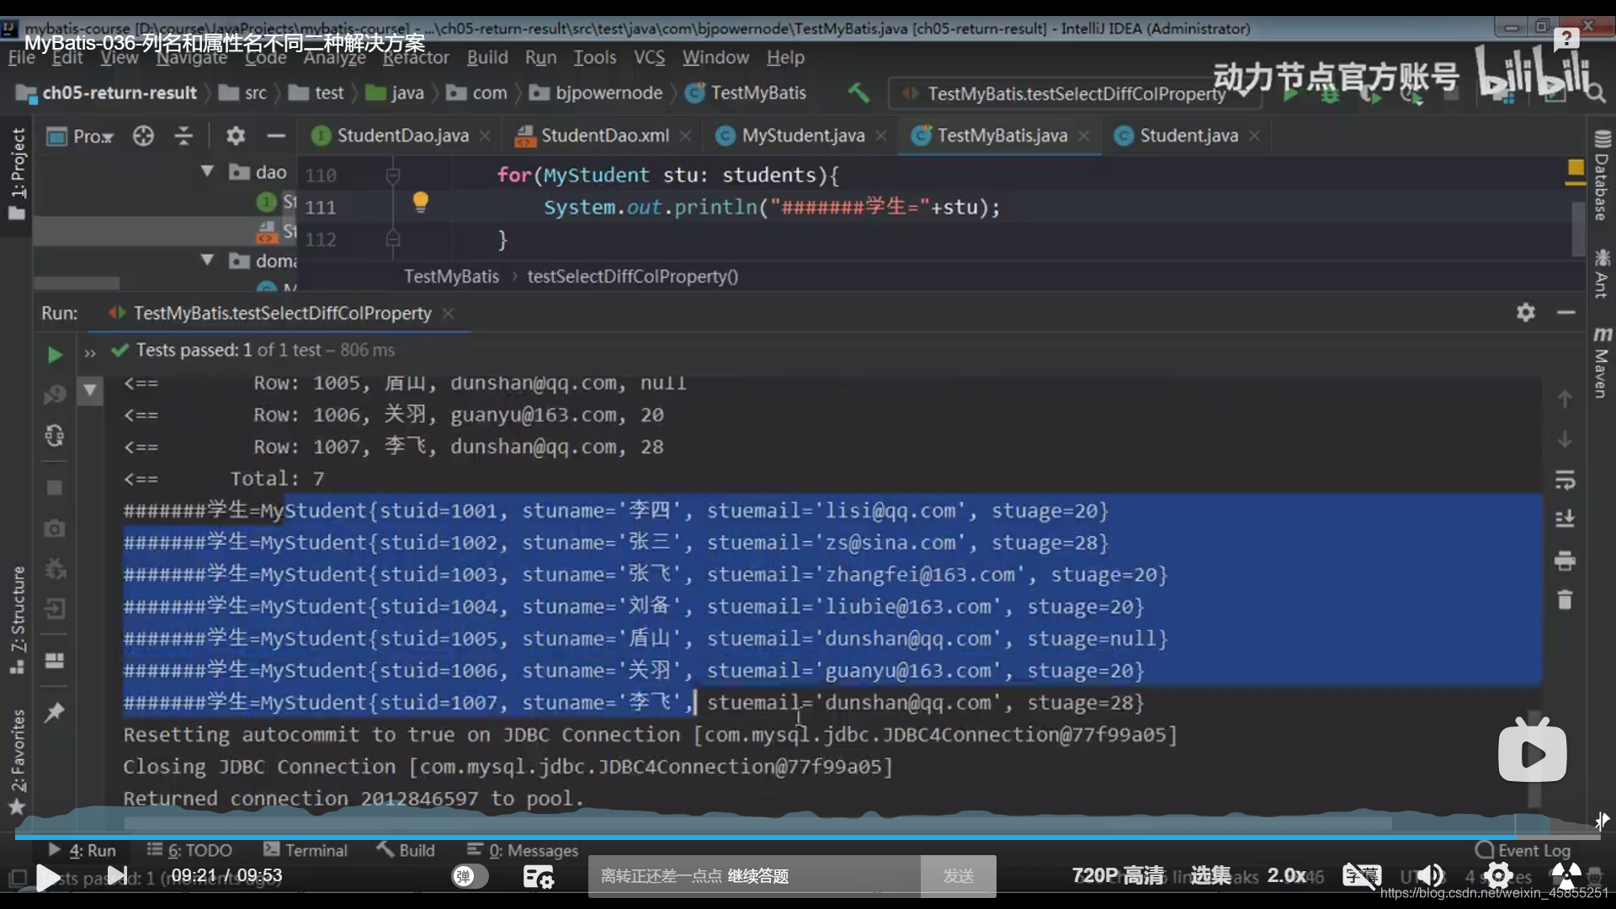Open the Event Log button
Image resolution: width=1616 pixels, height=909 pixels.
tap(1523, 851)
